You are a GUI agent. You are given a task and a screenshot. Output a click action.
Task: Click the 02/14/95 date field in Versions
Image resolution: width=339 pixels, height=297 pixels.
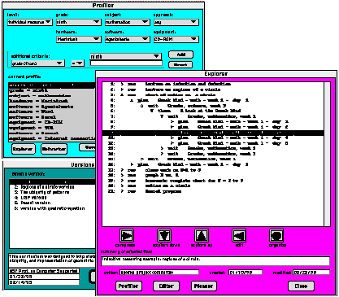tap(44, 282)
